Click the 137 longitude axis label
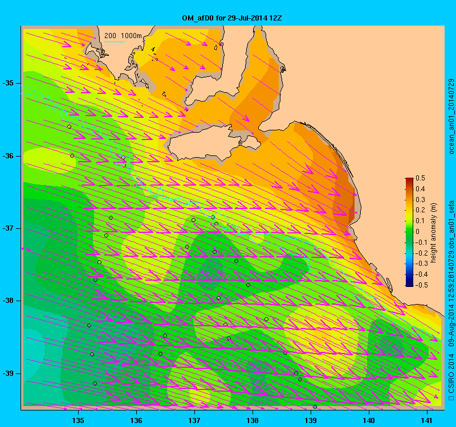456x427 pixels. click(194, 420)
